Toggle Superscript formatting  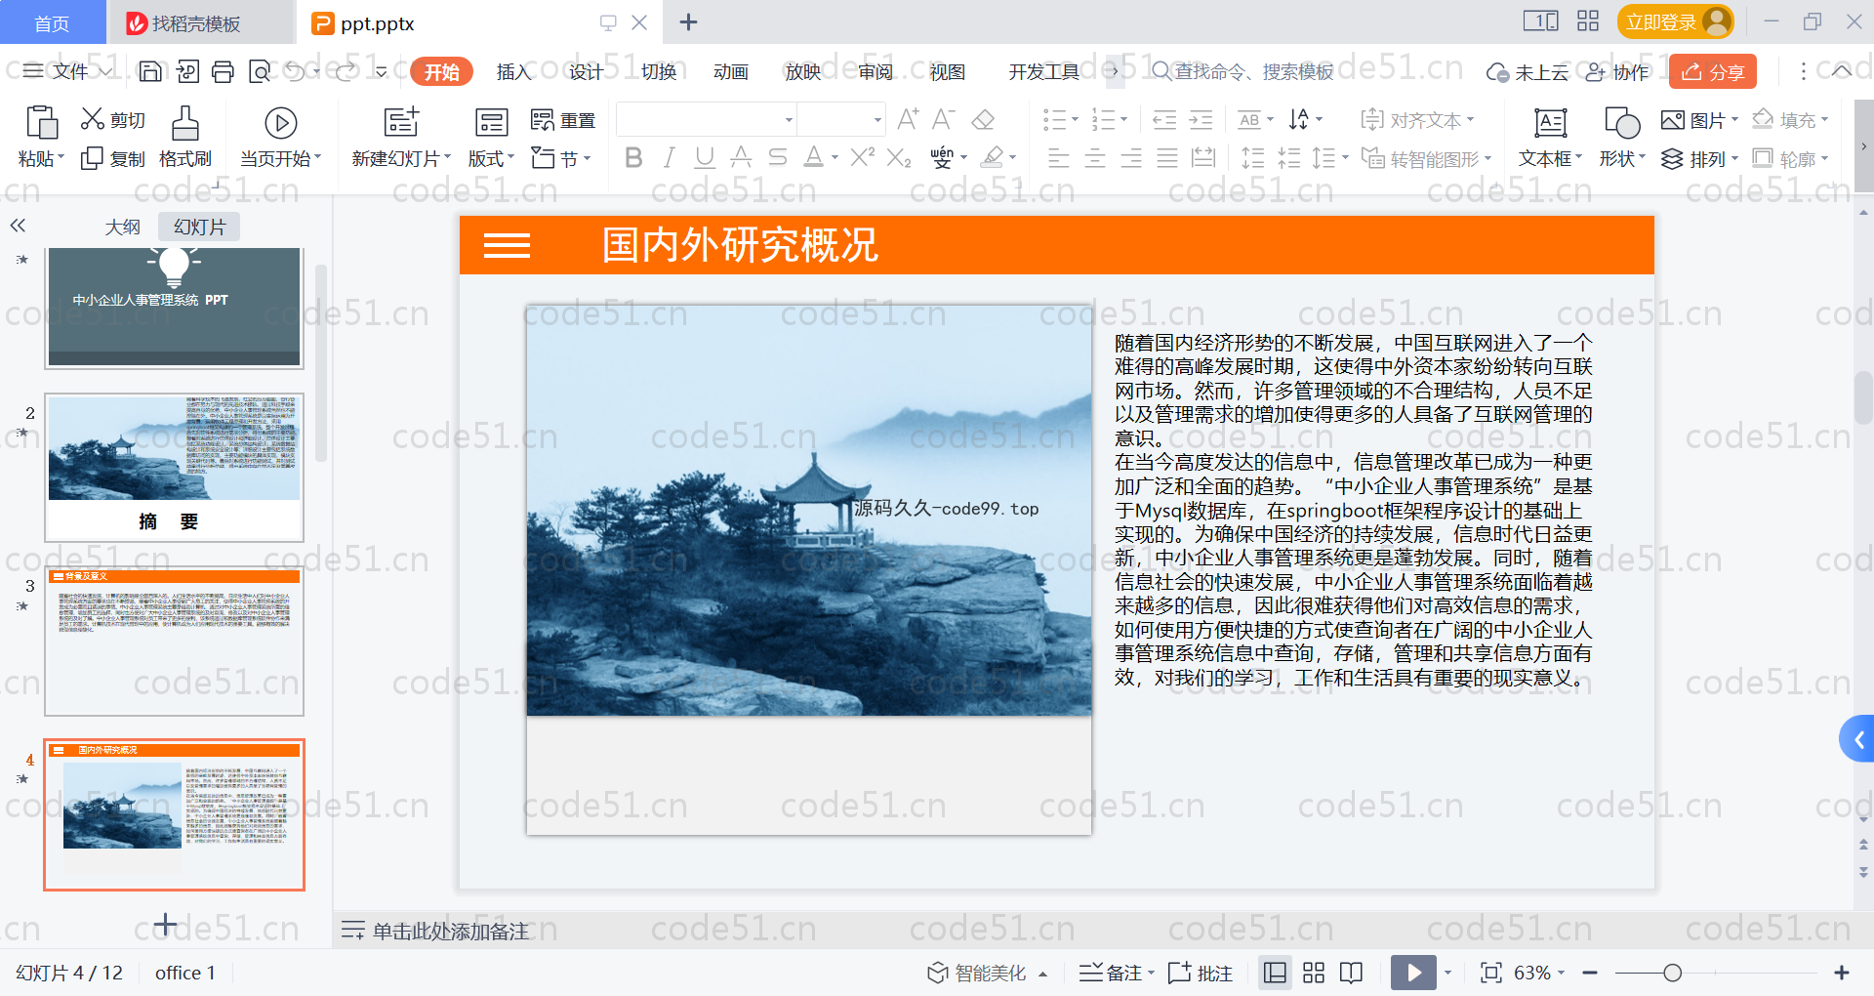click(x=862, y=157)
